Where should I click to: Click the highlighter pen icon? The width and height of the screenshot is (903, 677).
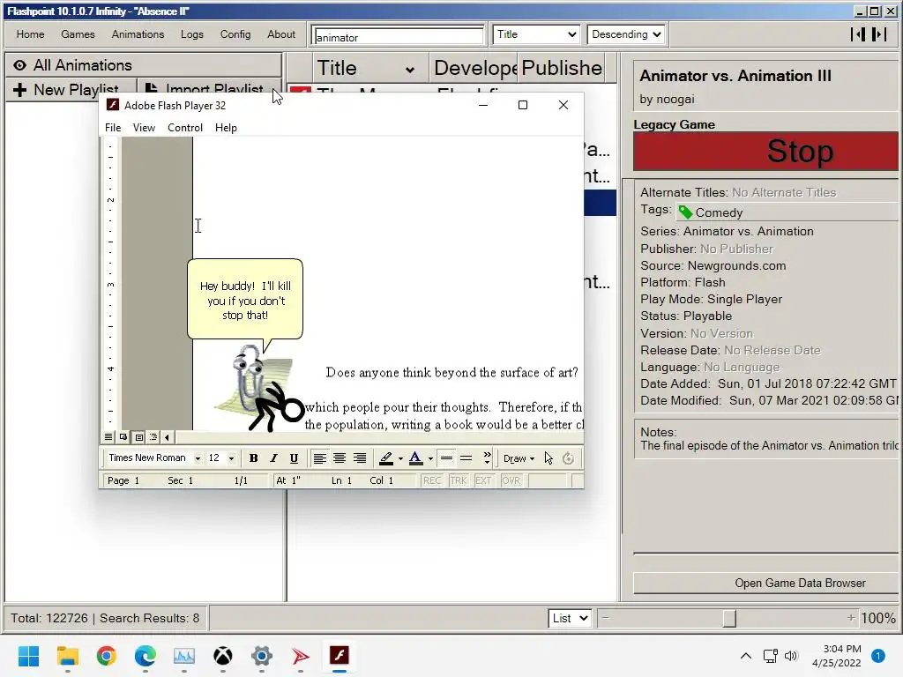coord(386,458)
